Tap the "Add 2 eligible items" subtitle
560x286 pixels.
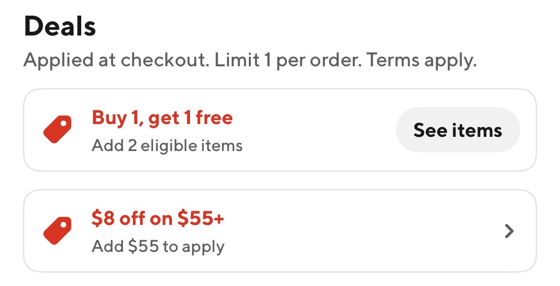pos(167,145)
